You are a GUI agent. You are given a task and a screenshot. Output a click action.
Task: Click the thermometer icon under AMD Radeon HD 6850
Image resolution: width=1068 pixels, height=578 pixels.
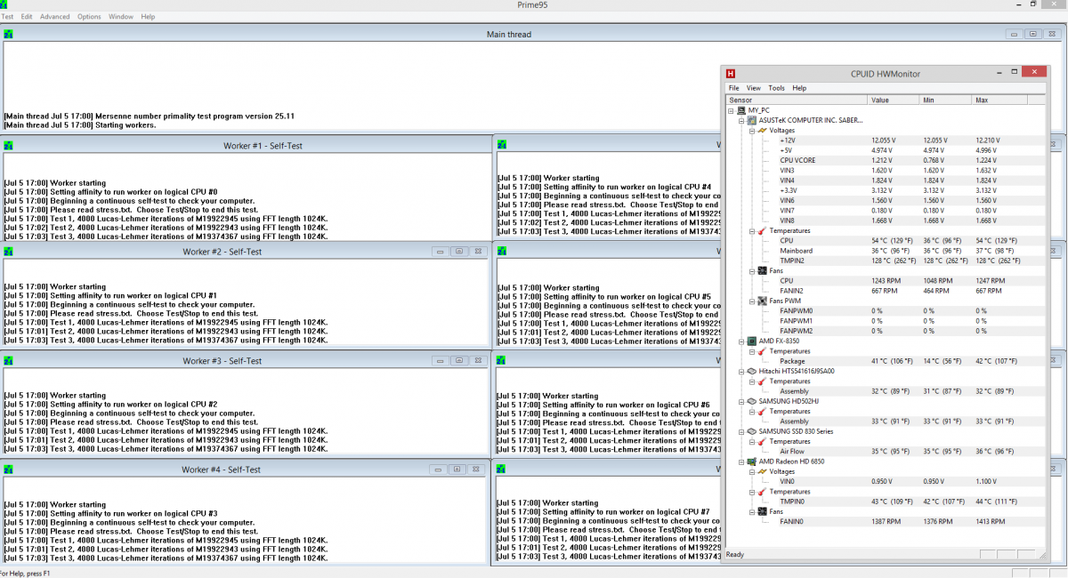pos(762,491)
